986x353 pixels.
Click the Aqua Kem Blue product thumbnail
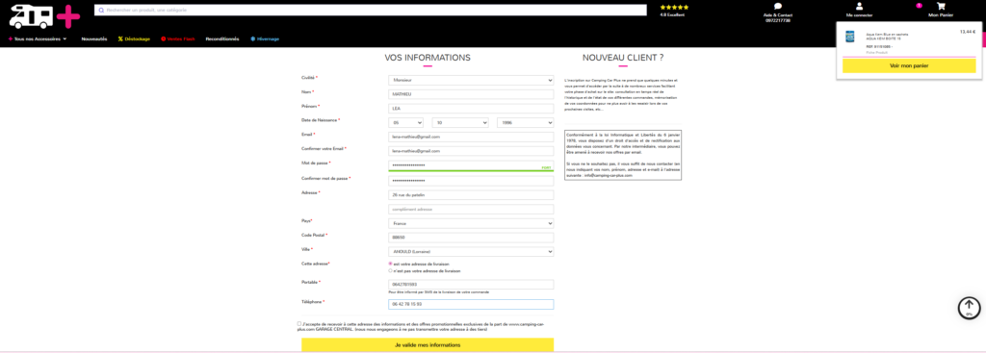coord(850,38)
